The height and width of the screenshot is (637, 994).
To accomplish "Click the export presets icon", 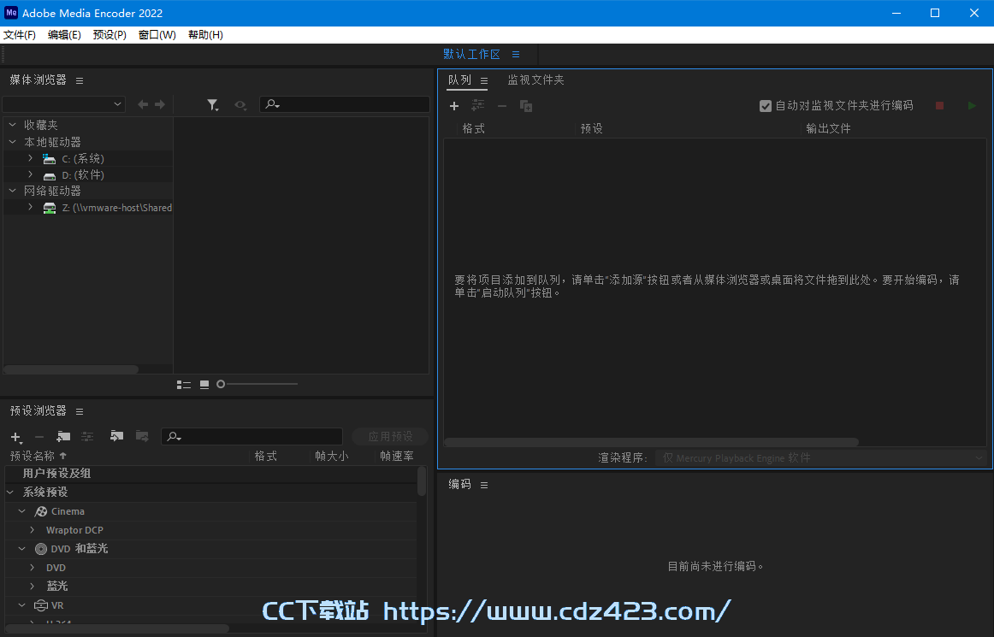I will tap(142, 436).
